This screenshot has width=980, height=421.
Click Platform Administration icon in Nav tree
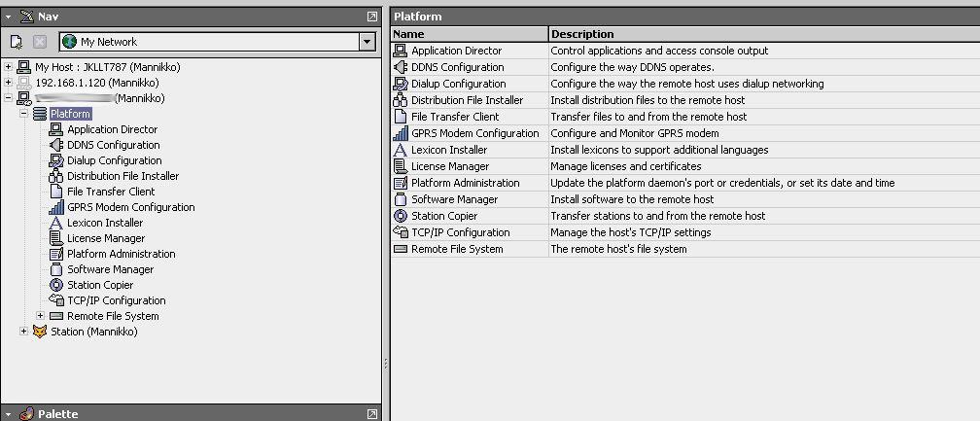coord(55,254)
